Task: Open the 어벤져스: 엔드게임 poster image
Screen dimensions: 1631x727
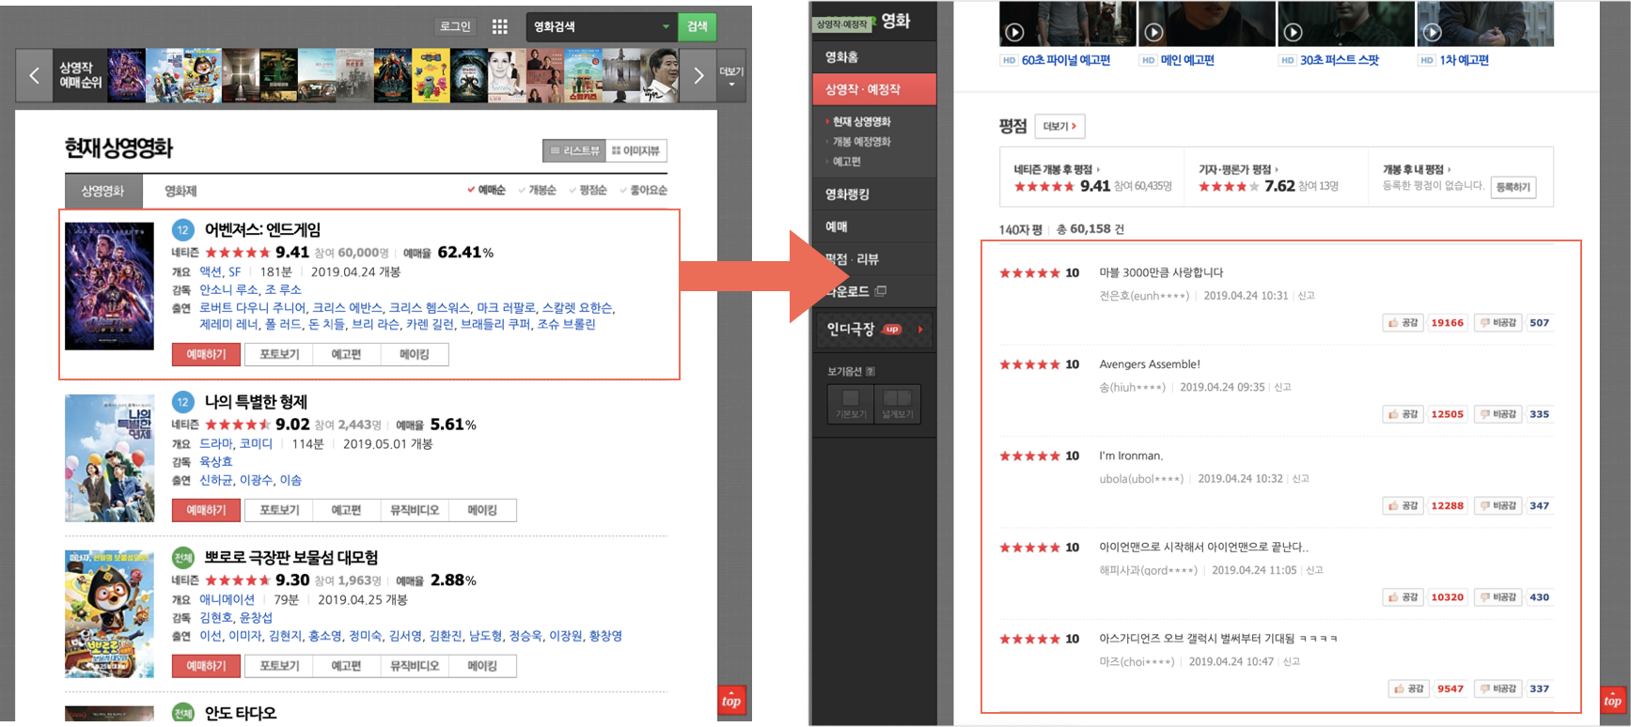Action: coord(109,286)
